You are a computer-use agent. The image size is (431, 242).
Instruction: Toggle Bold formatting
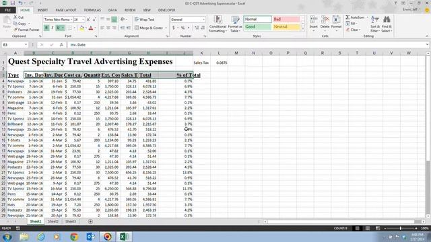[46, 28]
